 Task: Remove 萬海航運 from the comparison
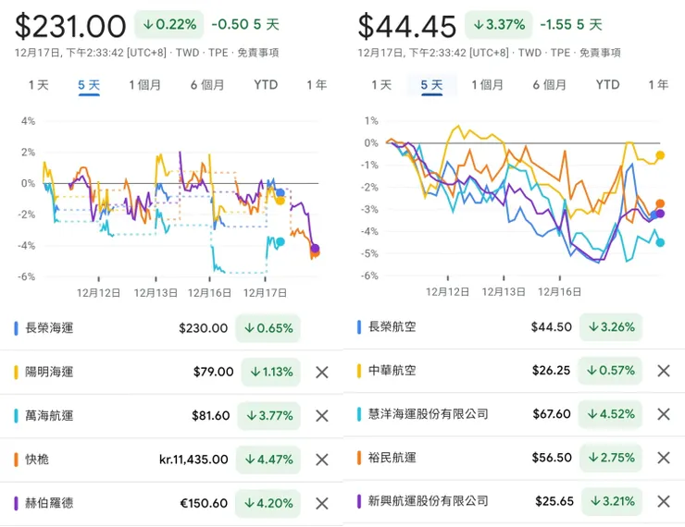coord(322,416)
